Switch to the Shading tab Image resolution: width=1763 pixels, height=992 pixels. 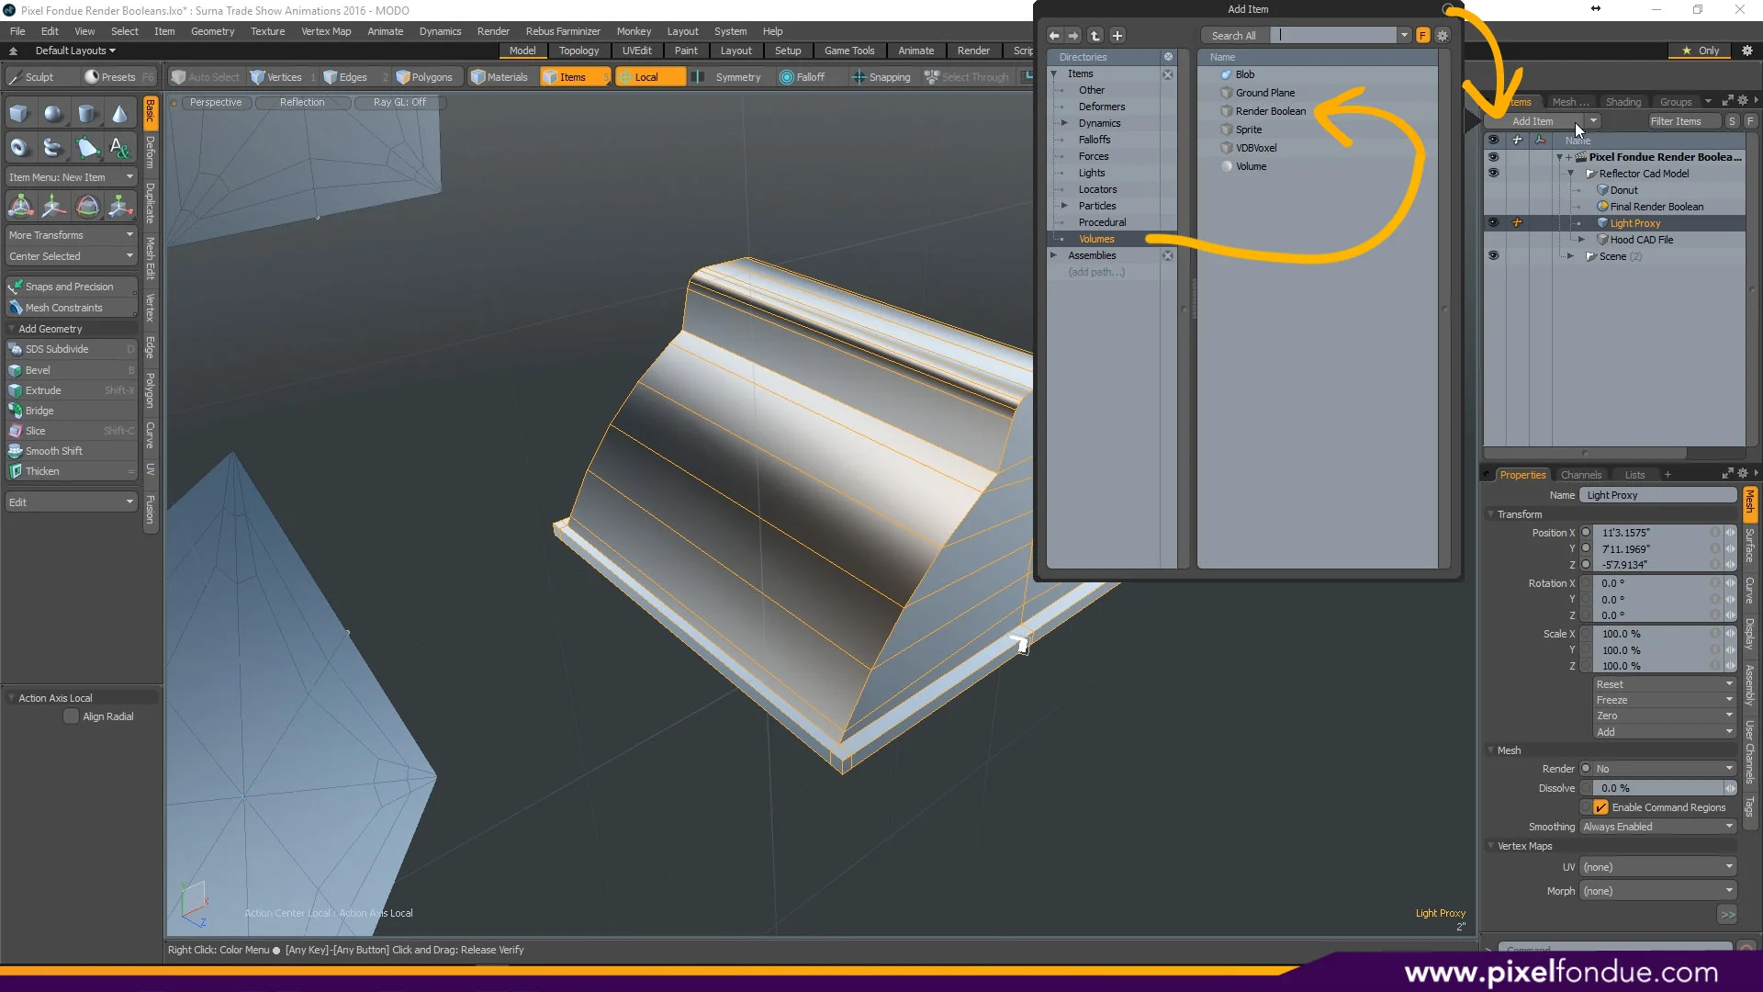(x=1623, y=102)
